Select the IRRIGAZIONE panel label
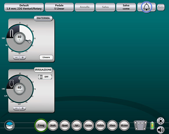 coord(43,70)
